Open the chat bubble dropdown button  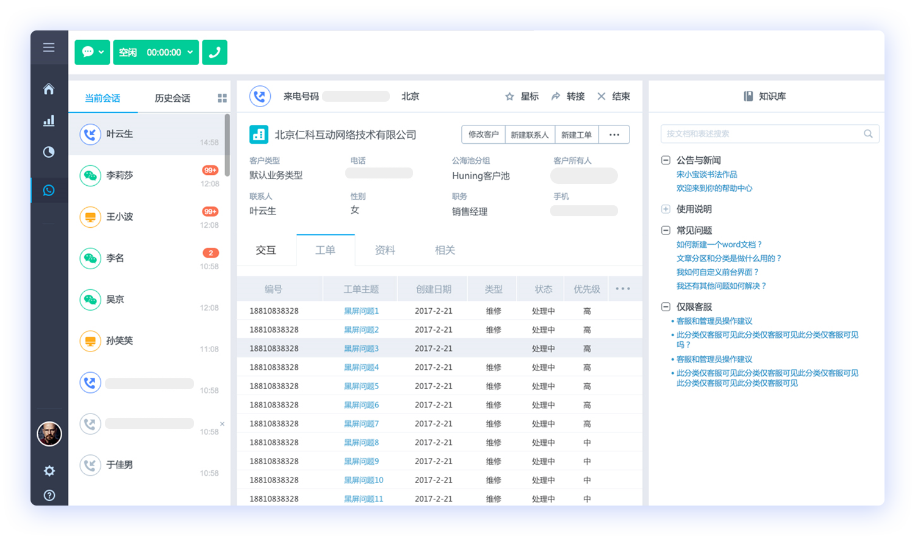pyautogui.click(x=92, y=52)
